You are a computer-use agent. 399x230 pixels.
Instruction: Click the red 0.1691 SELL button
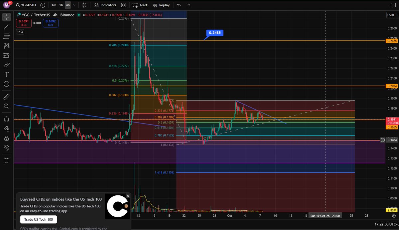24,23
